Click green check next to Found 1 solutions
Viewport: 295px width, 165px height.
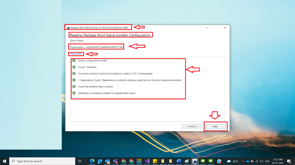point(74,67)
